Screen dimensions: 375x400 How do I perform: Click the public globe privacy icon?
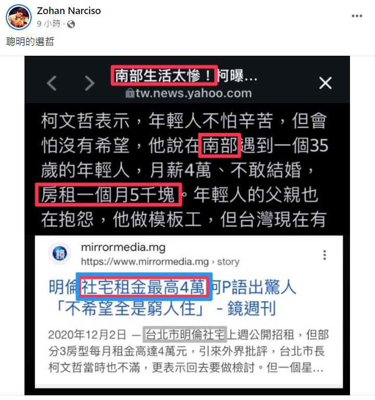(x=71, y=24)
